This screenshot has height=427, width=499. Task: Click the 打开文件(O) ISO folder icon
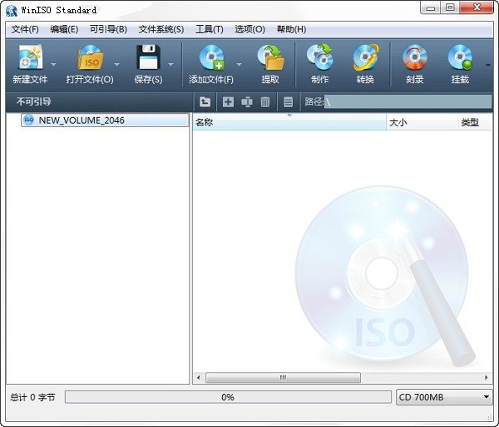91,57
